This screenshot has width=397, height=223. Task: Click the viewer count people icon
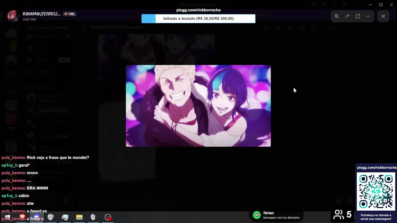click(338, 215)
